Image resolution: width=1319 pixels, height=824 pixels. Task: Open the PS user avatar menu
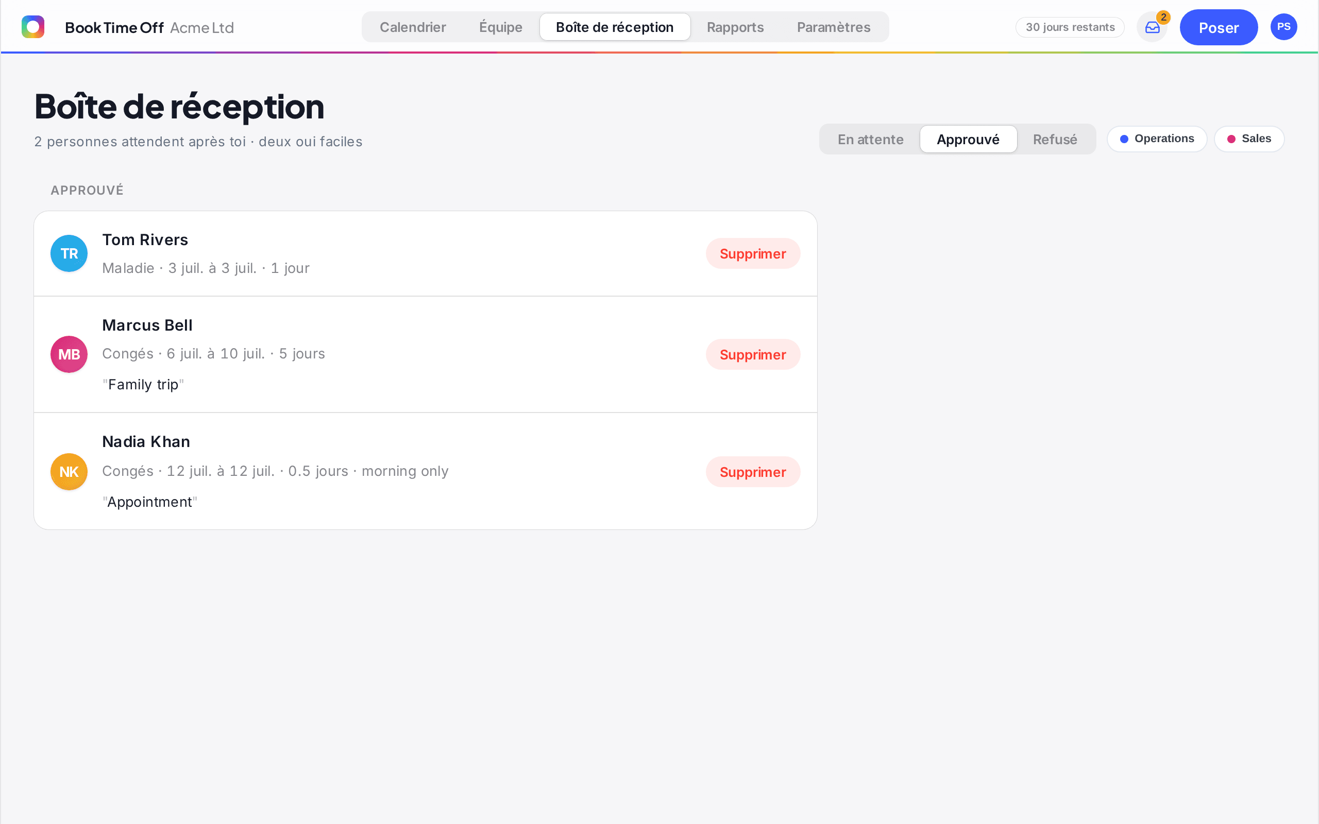point(1283,27)
